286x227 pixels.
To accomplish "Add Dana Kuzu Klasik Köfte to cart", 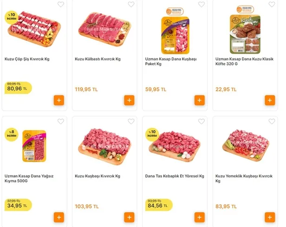I will tap(270, 100).
